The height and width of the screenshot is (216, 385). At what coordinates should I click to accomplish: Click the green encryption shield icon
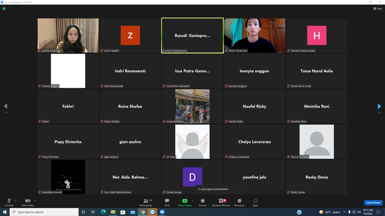tap(4, 8)
